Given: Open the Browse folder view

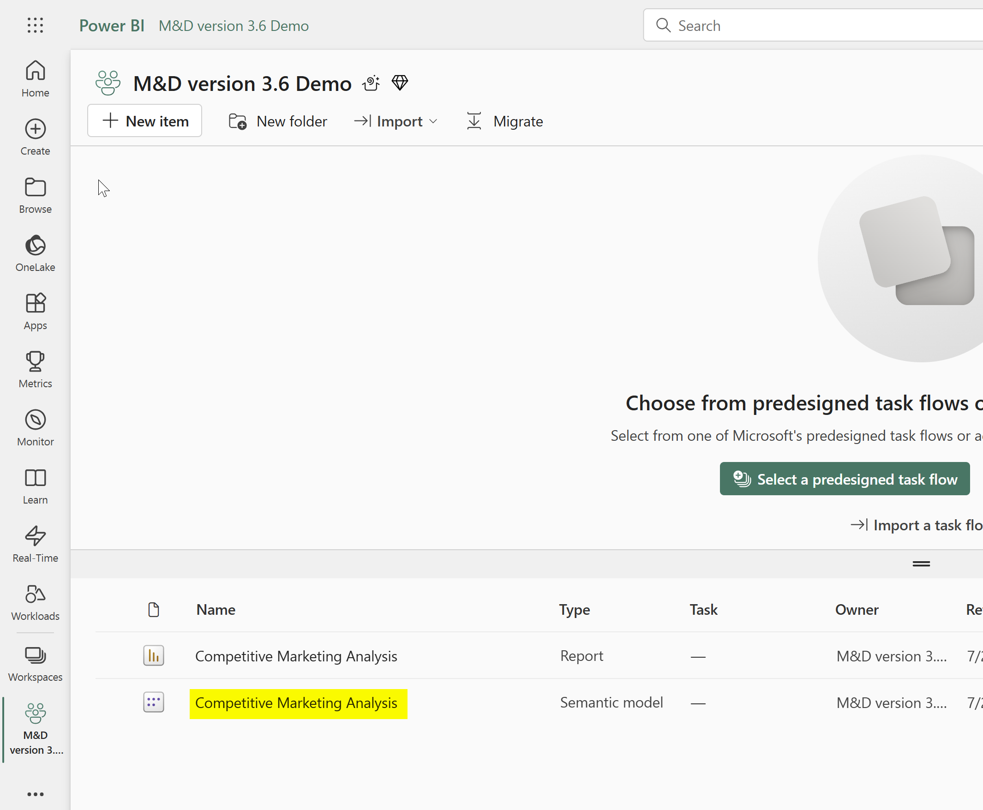Looking at the screenshot, I should pyautogui.click(x=35, y=196).
